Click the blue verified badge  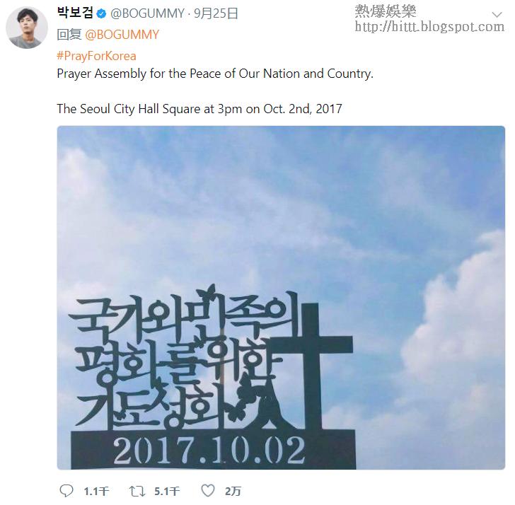pos(101,13)
